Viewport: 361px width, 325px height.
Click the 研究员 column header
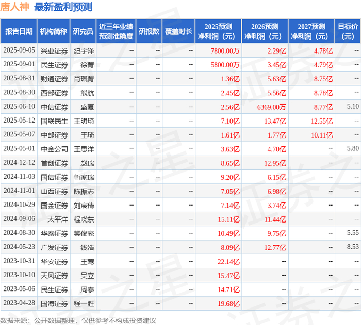point(83,31)
